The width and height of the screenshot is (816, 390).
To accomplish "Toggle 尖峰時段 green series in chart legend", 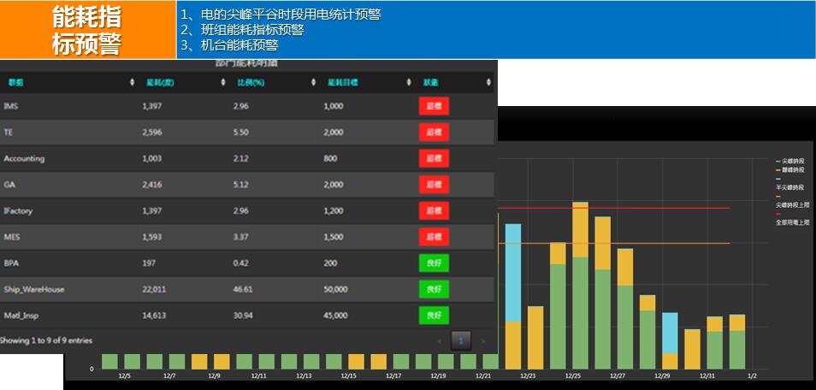I will tap(792, 161).
